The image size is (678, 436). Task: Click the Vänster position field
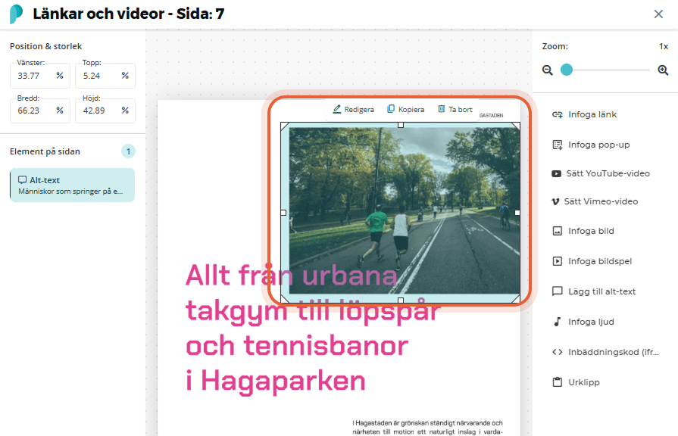[x=40, y=76]
